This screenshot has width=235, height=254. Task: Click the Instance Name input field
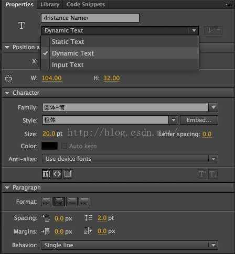point(90,18)
